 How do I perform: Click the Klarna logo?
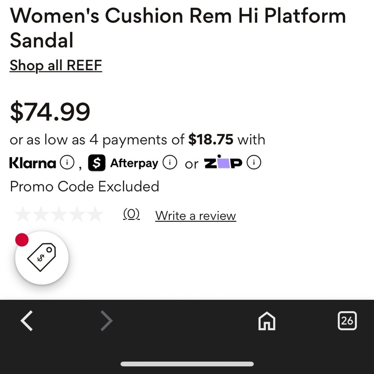pos(33,163)
